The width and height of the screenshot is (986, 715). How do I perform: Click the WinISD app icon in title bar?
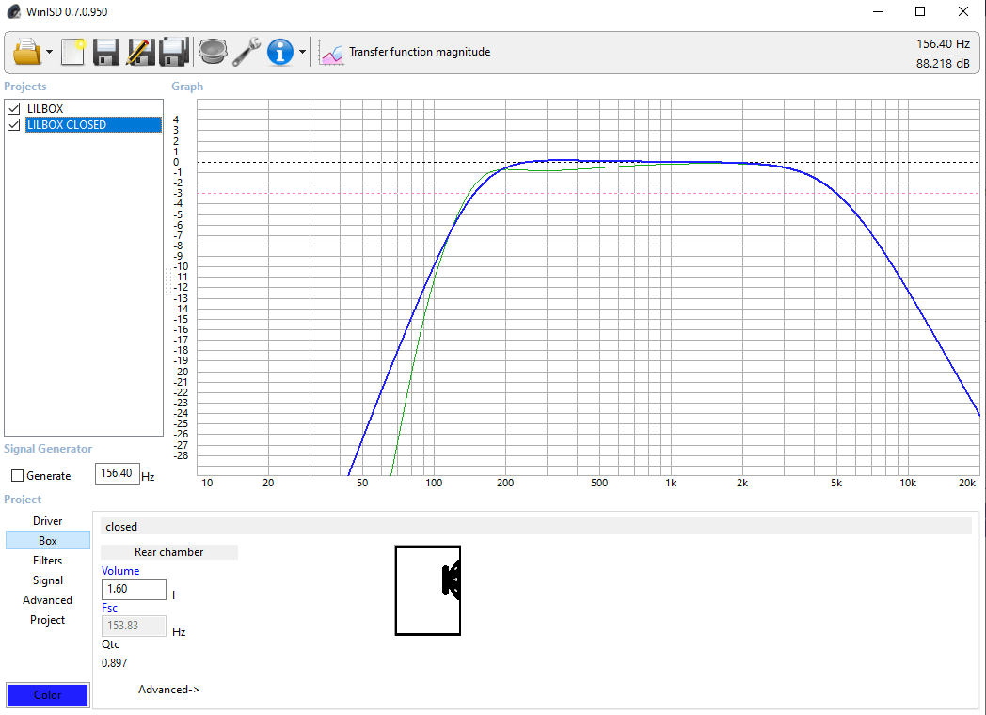13,11
